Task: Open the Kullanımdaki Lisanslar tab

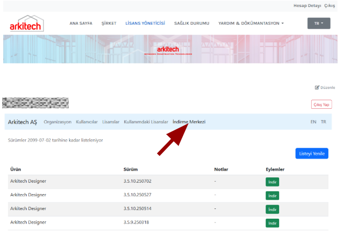Action: click(146, 122)
